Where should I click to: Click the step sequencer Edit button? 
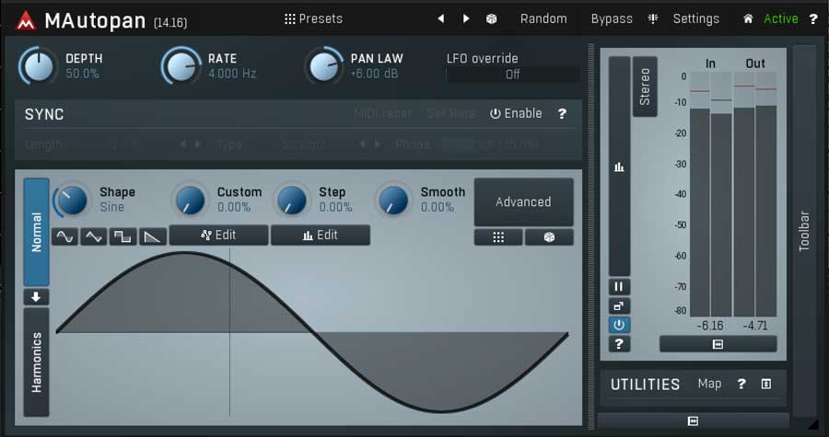point(321,235)
